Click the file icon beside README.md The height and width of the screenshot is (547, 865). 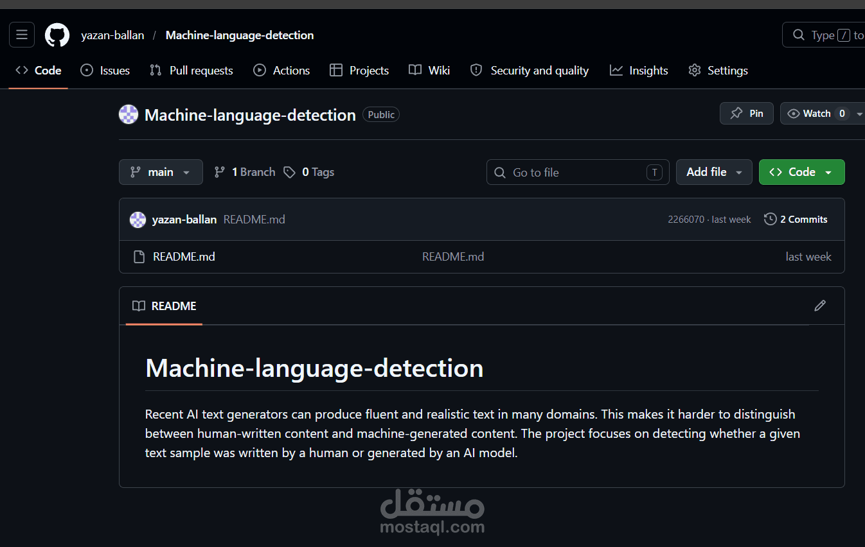pyautogui.click(x=139, y=257)
